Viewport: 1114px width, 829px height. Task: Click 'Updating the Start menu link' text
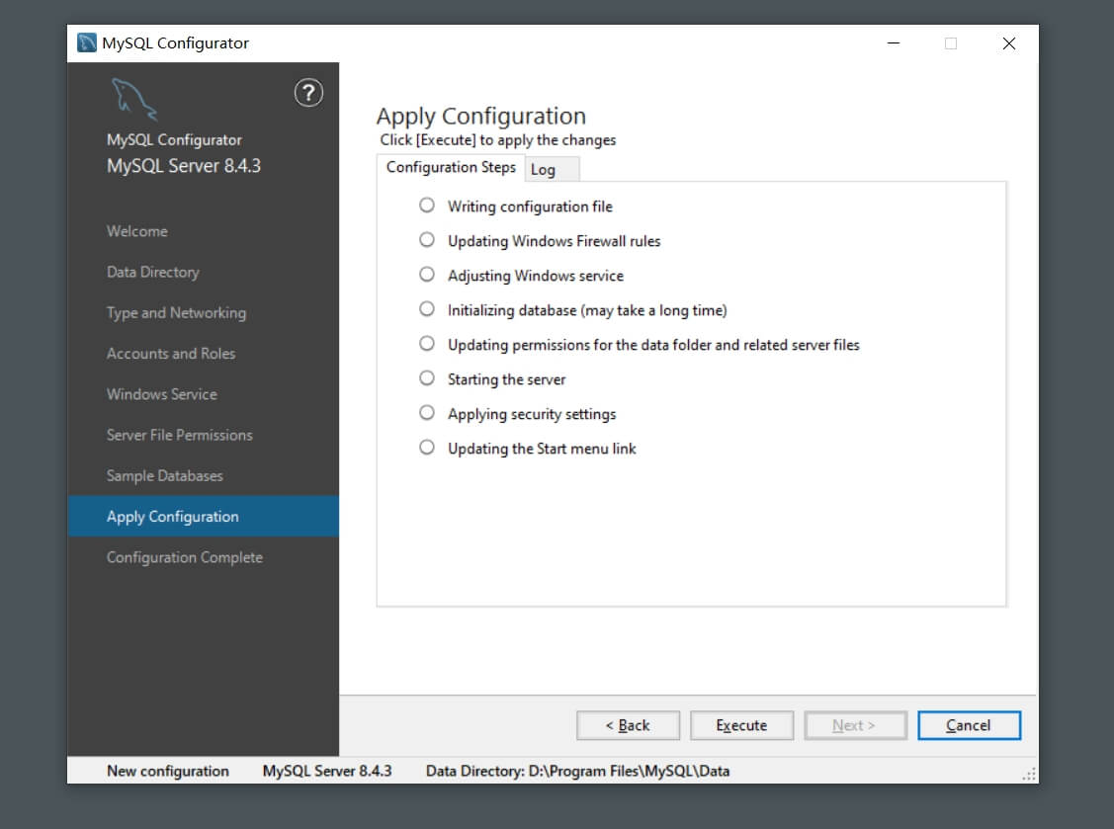click(542, 449)
